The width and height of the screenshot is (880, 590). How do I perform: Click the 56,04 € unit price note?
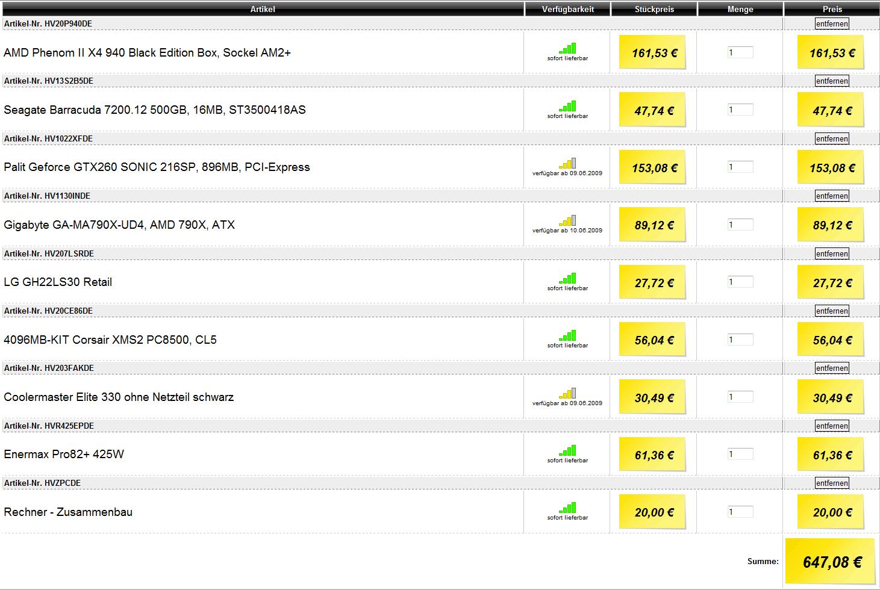[653, 340]
